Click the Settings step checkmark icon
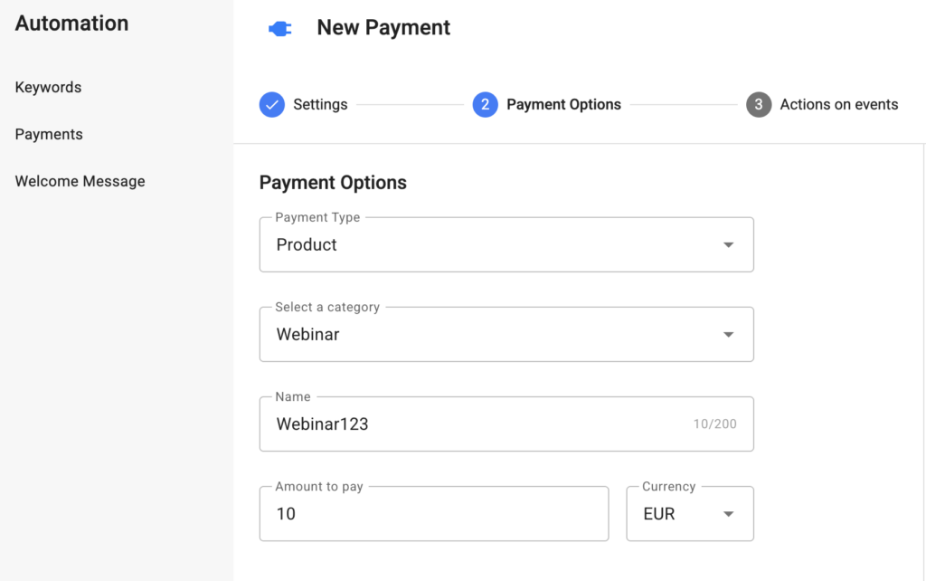Viewport: 926px width, 581px height. (x=272, y=105)
